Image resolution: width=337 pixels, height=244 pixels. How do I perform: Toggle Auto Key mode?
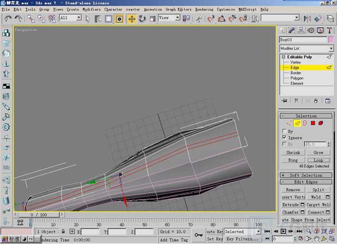(x=214, y=232)
